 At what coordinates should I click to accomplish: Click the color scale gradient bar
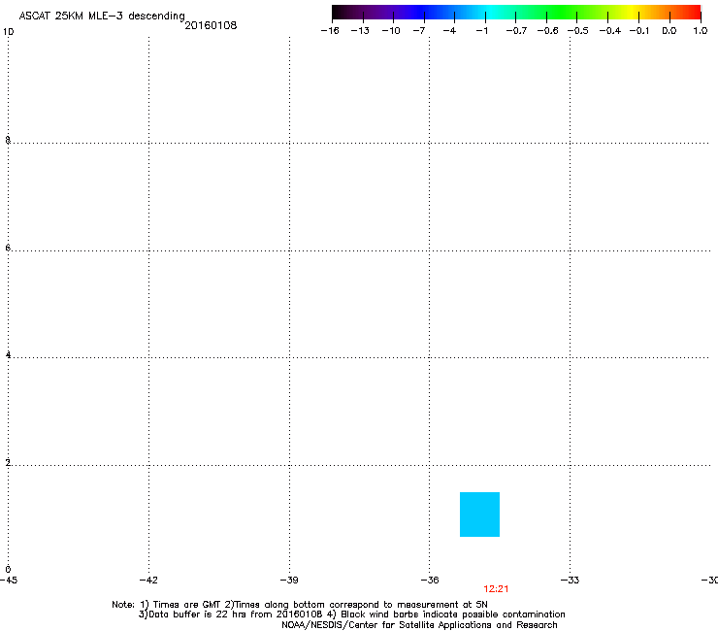pos(516,12)
